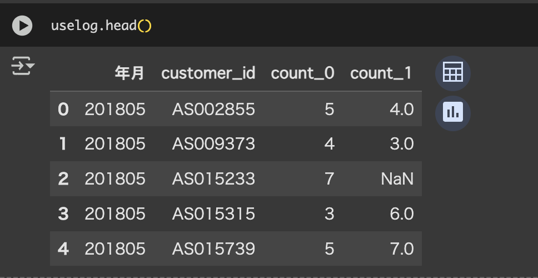Convert dataframe to interactive table
The image size is (538, 278).
(x=453, y=73)
